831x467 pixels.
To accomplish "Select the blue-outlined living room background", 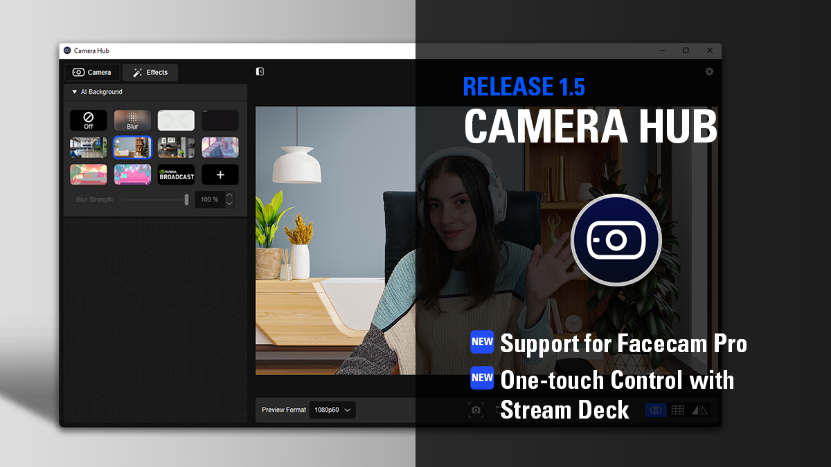I will click(132, 147).
